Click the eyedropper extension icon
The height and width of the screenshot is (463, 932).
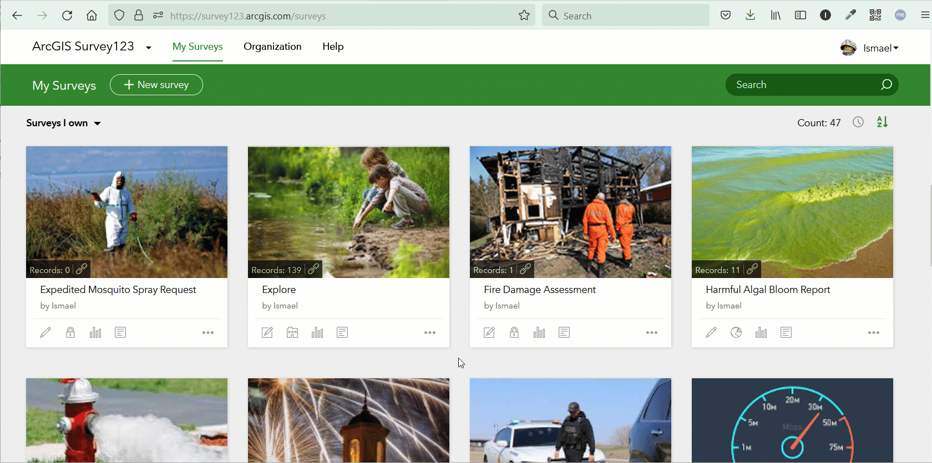click(x=850, y=16)
